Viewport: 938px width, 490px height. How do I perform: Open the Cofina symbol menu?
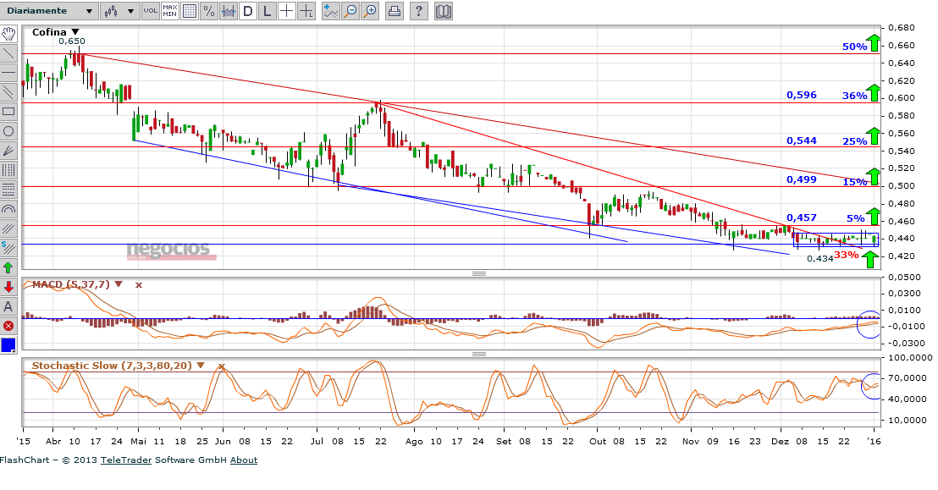point(74,32)
